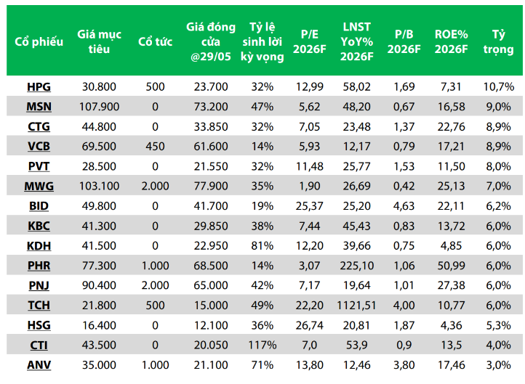Open the KBC stock link
This screenshot has height=384, width=525.
(39, 226)
